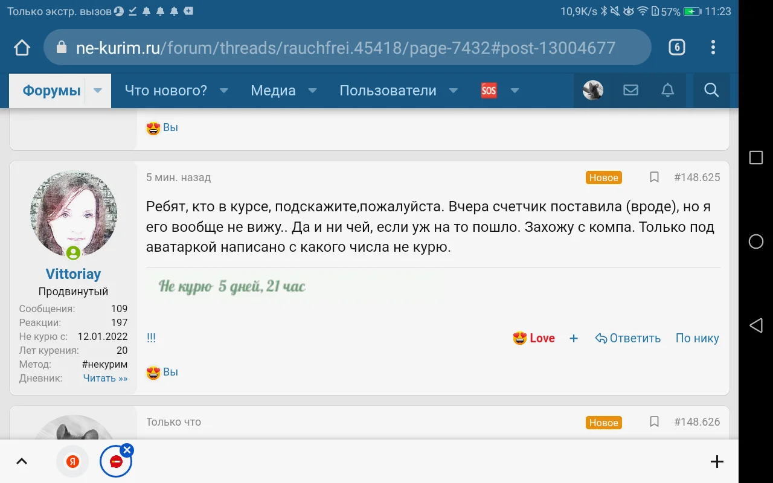Open the search on the forum

point(711,90)
